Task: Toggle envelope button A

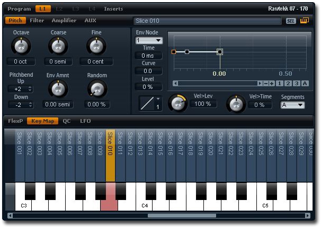Action: (305, 84)
